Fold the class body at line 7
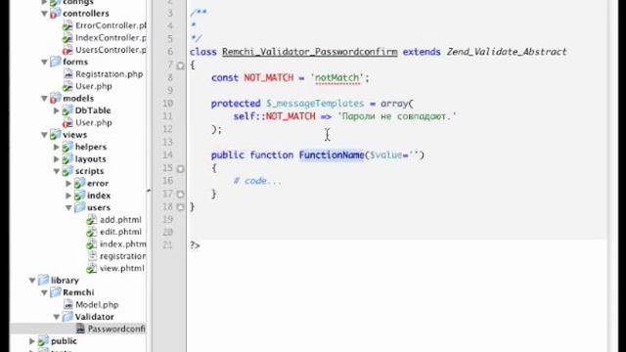 click(x=180, y=66)
